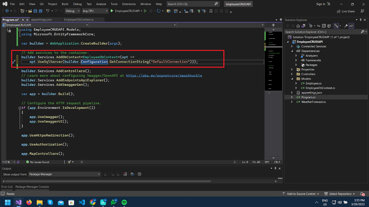Click Add to Source Control button
This screenshot has height=207, width=369.
[301, 194]
